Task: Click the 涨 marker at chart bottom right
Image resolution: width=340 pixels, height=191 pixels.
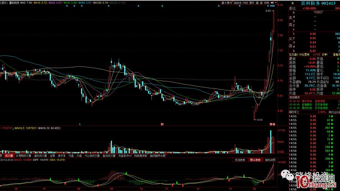Action: [x=274, y=124]
